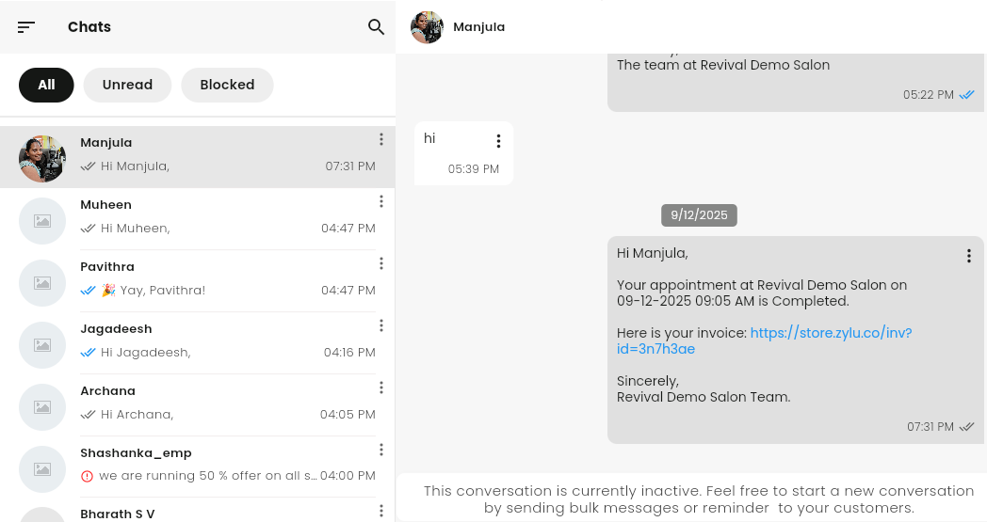Expand options on the invoice message bubble
The height and width of the screenshot is (522, 987).
coord(968,256)
